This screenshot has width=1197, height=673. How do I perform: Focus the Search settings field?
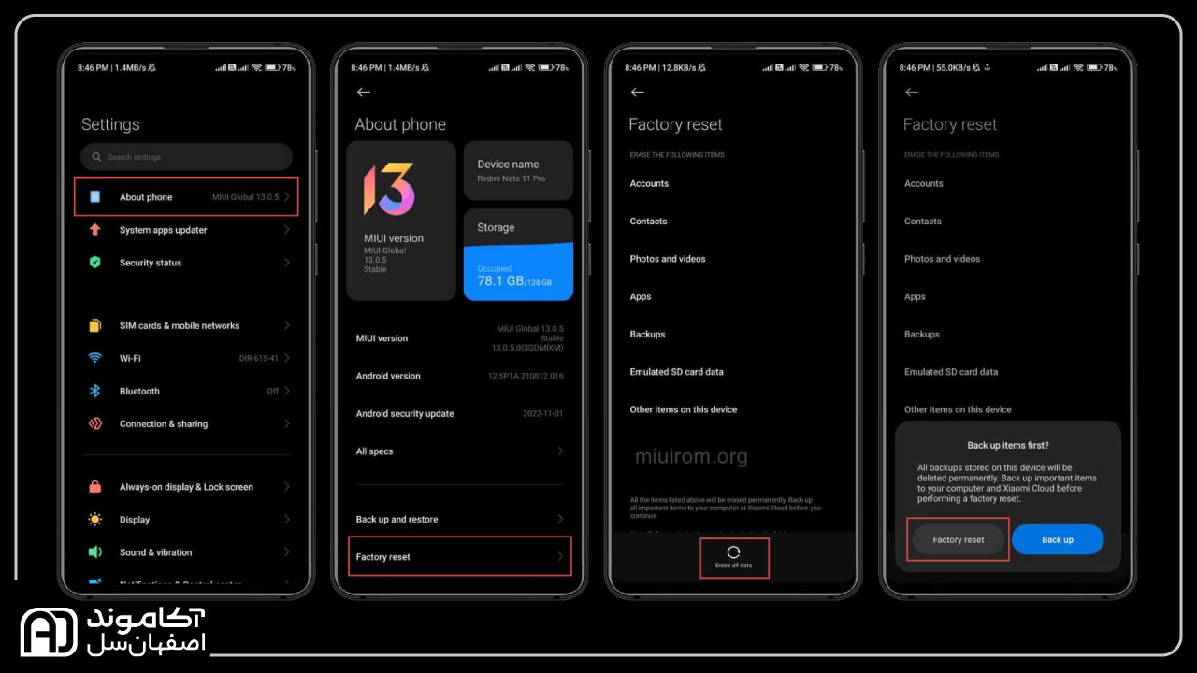pos(186,157)
